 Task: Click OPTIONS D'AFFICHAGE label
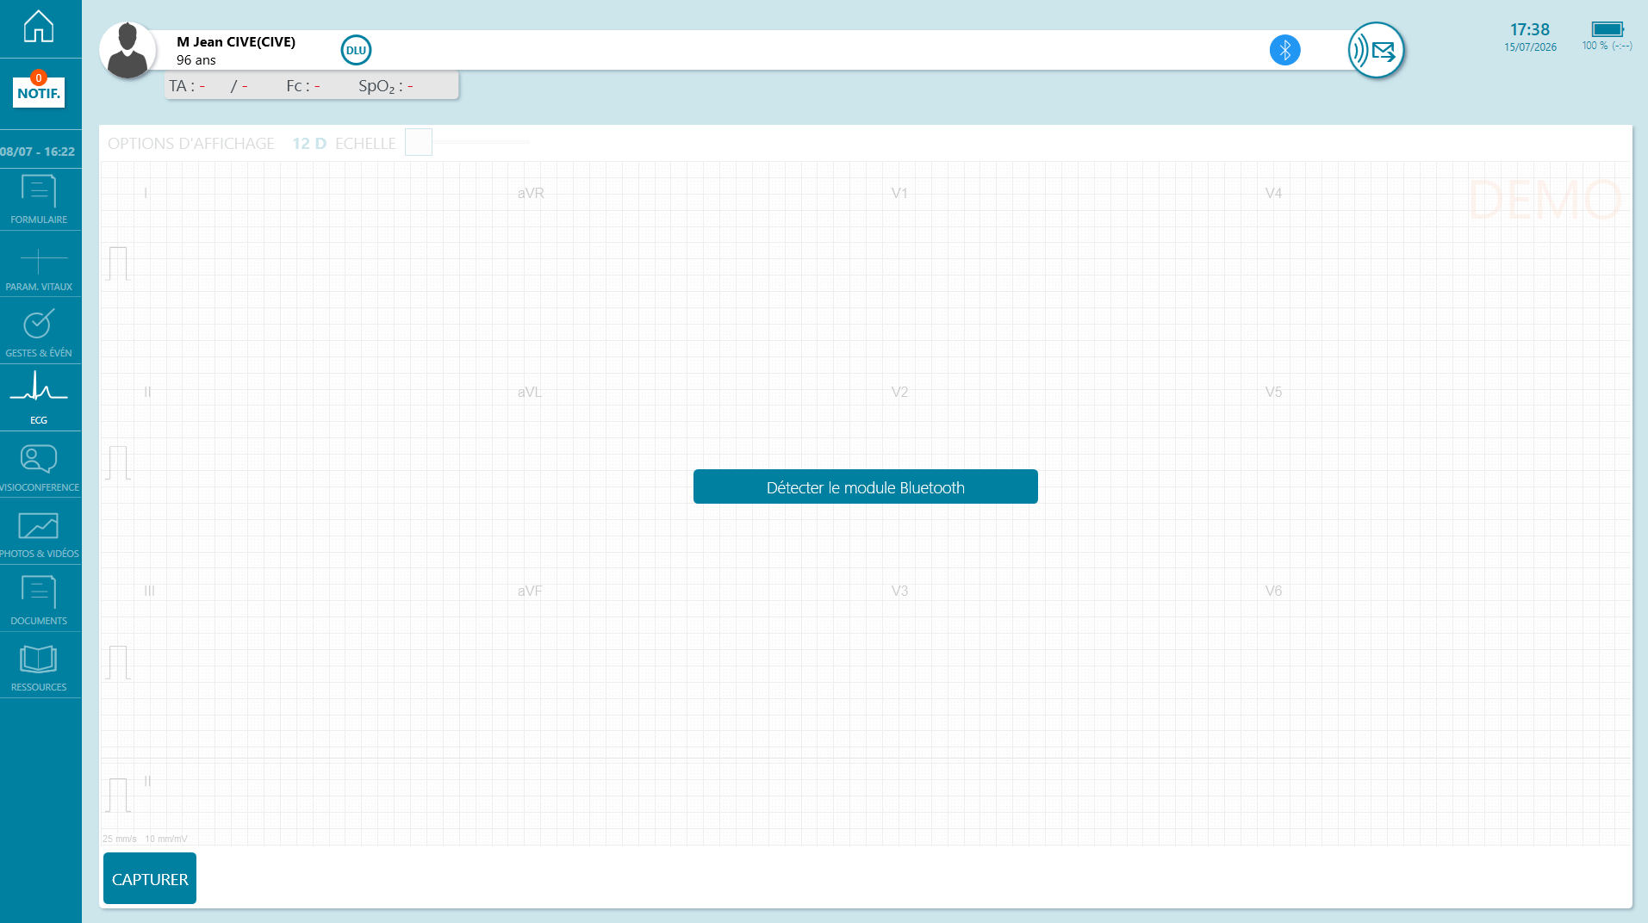click(191, 144)
